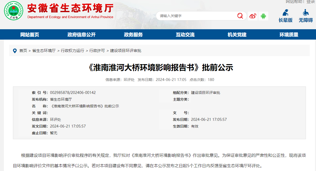Click 名称 value in the info table
Screen dimensions: 316x171
(85, 106)
